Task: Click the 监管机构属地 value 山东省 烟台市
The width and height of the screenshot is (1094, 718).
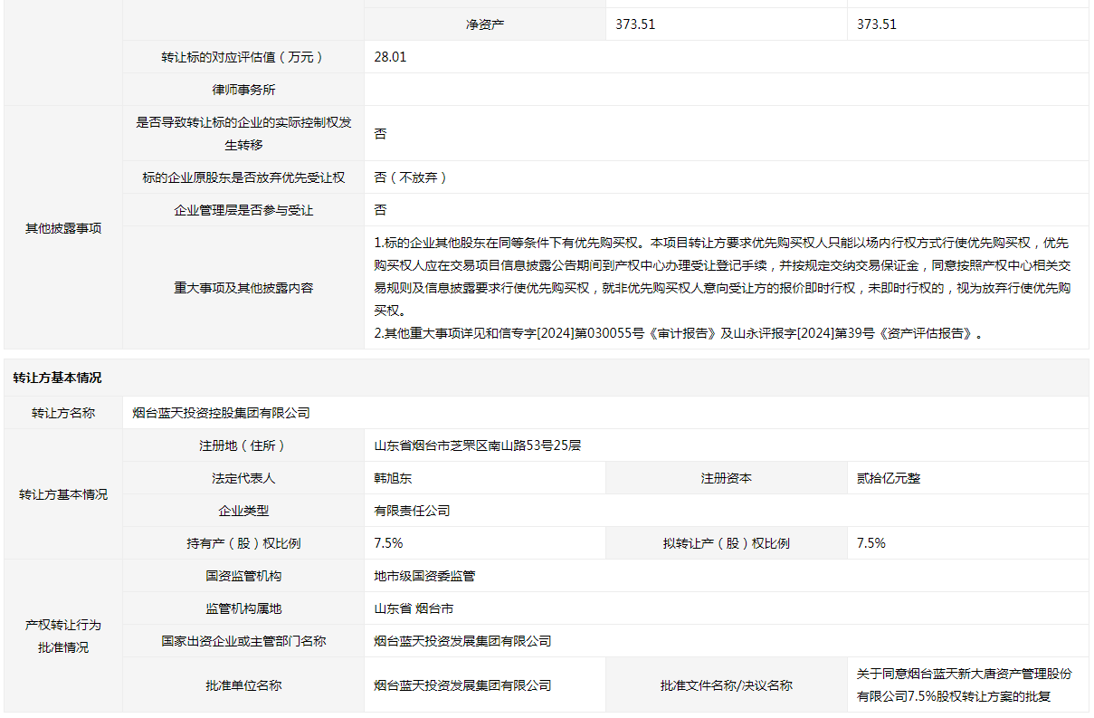Action: pos(414,608)
